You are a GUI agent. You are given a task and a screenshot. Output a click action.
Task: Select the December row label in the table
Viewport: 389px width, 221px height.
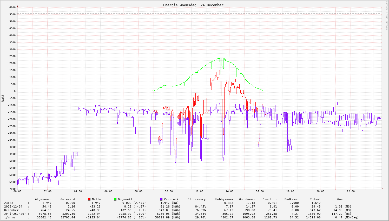pyautogui.click(x=11, y=210)
